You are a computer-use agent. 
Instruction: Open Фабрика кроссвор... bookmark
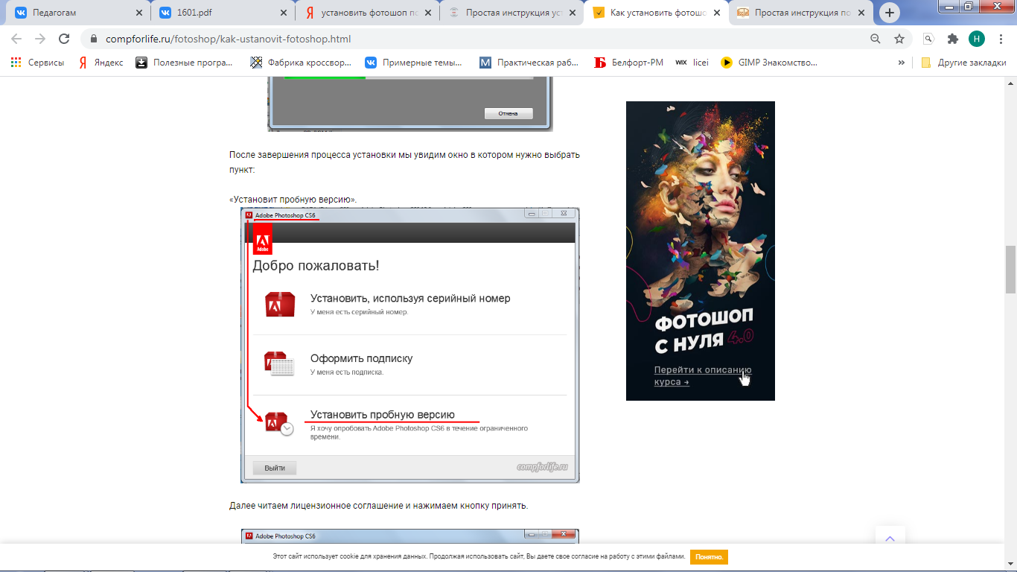(x=301, y=63)
